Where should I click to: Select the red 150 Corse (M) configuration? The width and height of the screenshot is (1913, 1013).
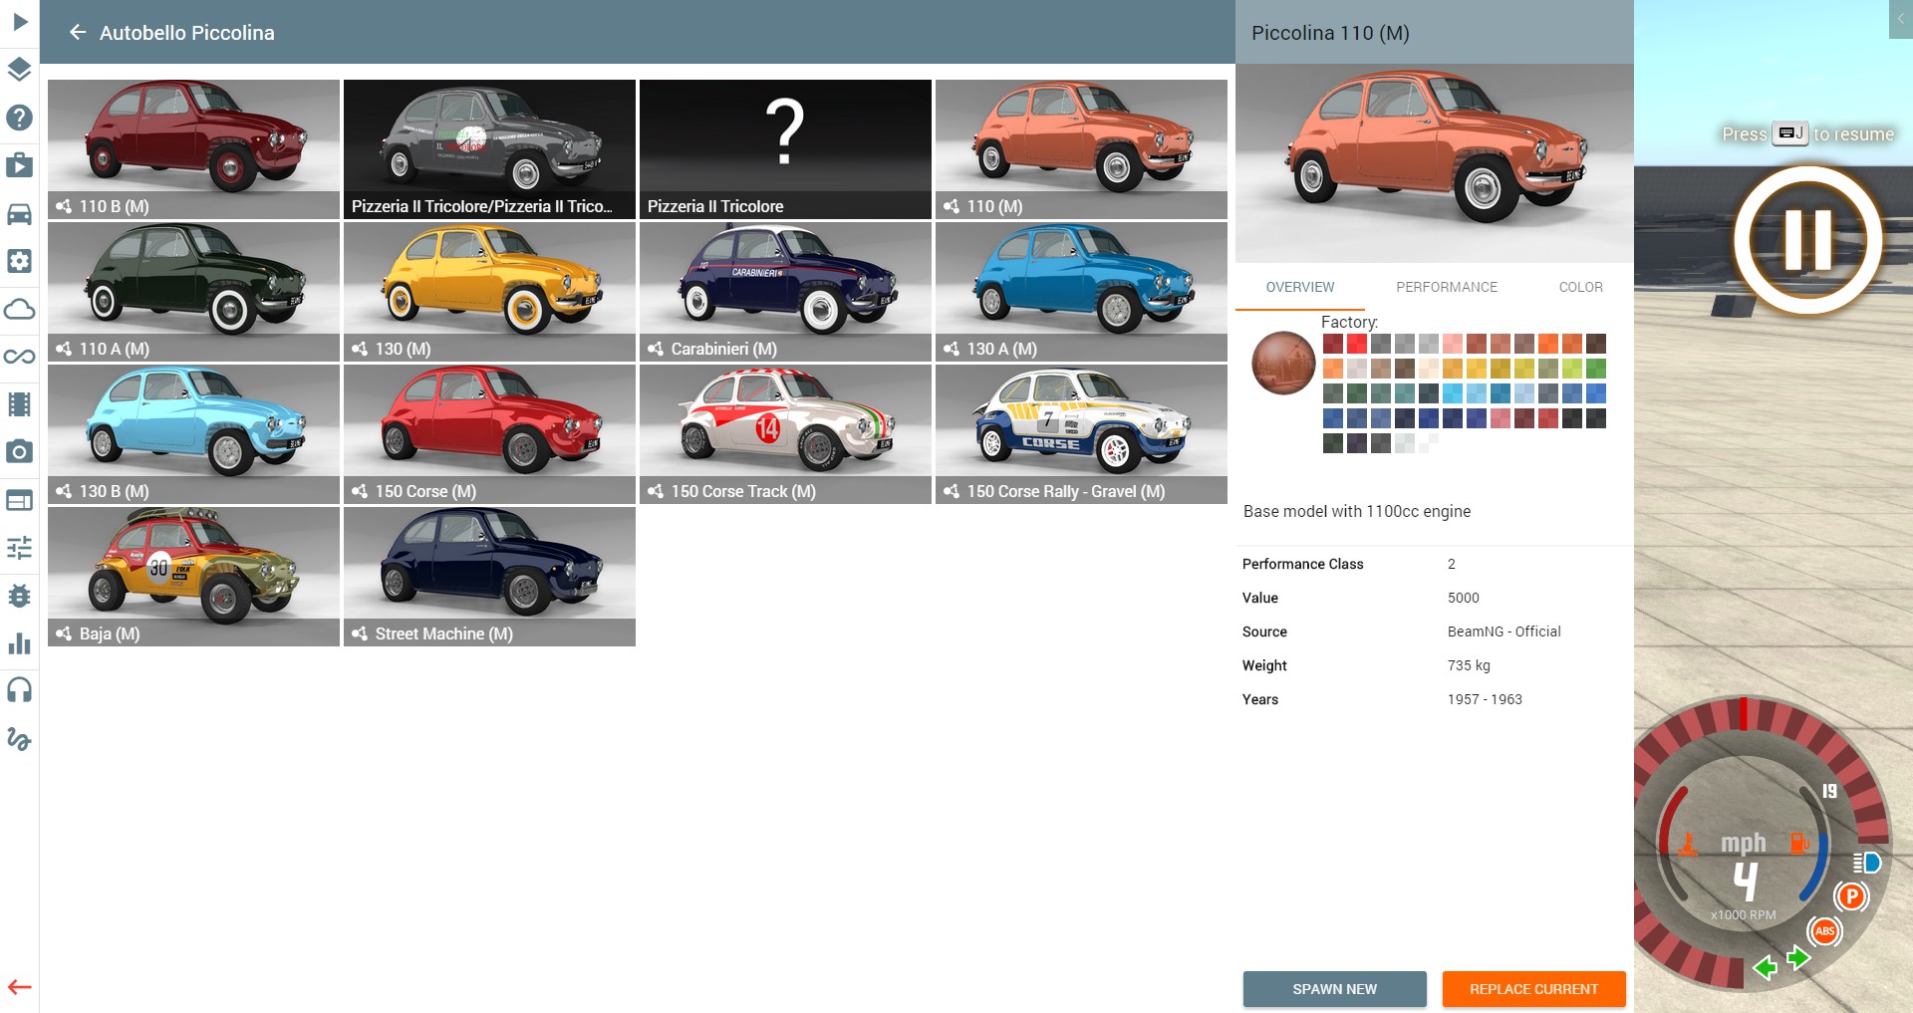click(489, 434)
